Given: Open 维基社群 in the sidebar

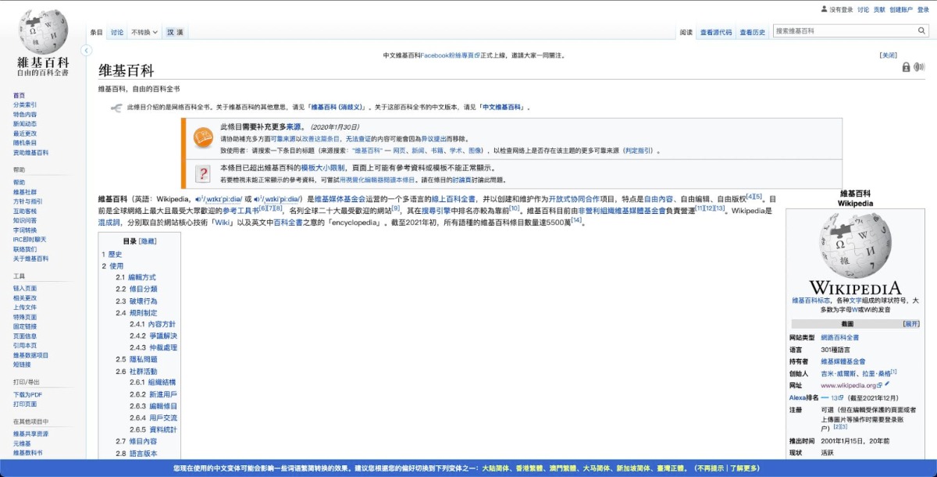Looking at the screenshot, I should (25, 191).
